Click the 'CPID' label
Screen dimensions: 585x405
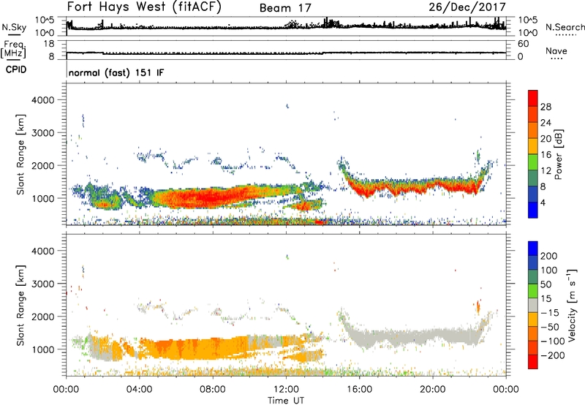pyautogui.click(x=16, y=69)
